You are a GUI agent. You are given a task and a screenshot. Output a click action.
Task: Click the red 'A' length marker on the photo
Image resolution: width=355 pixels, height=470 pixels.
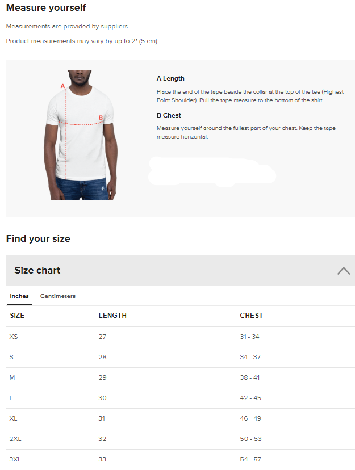[62, 86]
